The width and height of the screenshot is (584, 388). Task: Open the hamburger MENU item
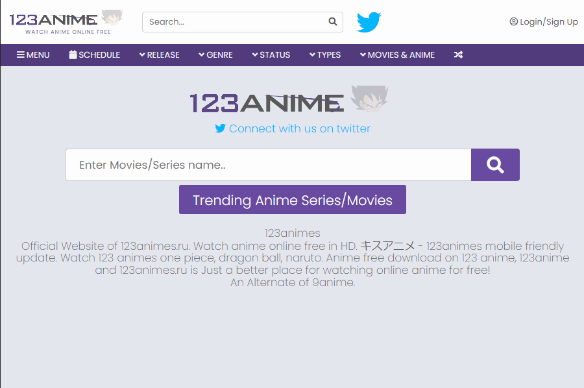click(x=33, y=55)
